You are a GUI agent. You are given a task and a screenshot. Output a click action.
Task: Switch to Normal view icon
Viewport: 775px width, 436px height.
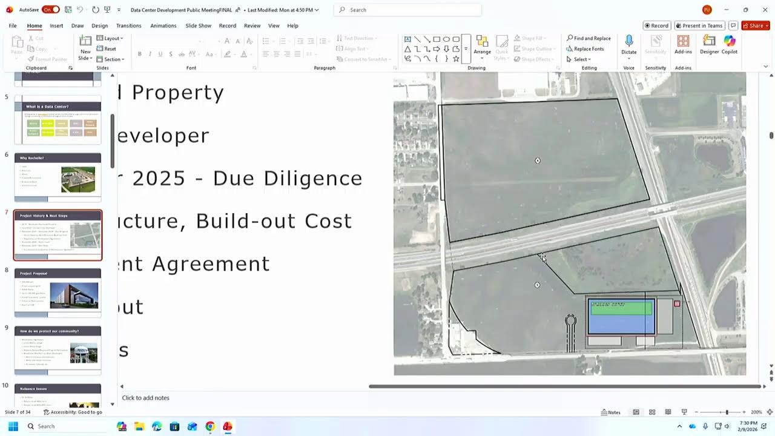[x=636, y=412]
